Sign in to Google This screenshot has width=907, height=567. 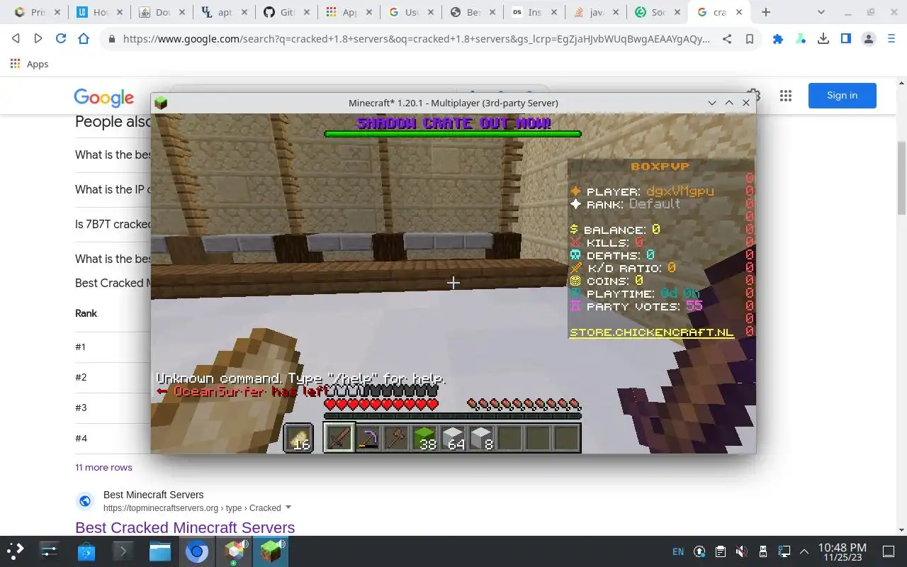842,96
